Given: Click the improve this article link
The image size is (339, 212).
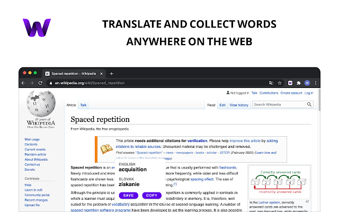Looking at the screenshot, I should tap(245, 140).
